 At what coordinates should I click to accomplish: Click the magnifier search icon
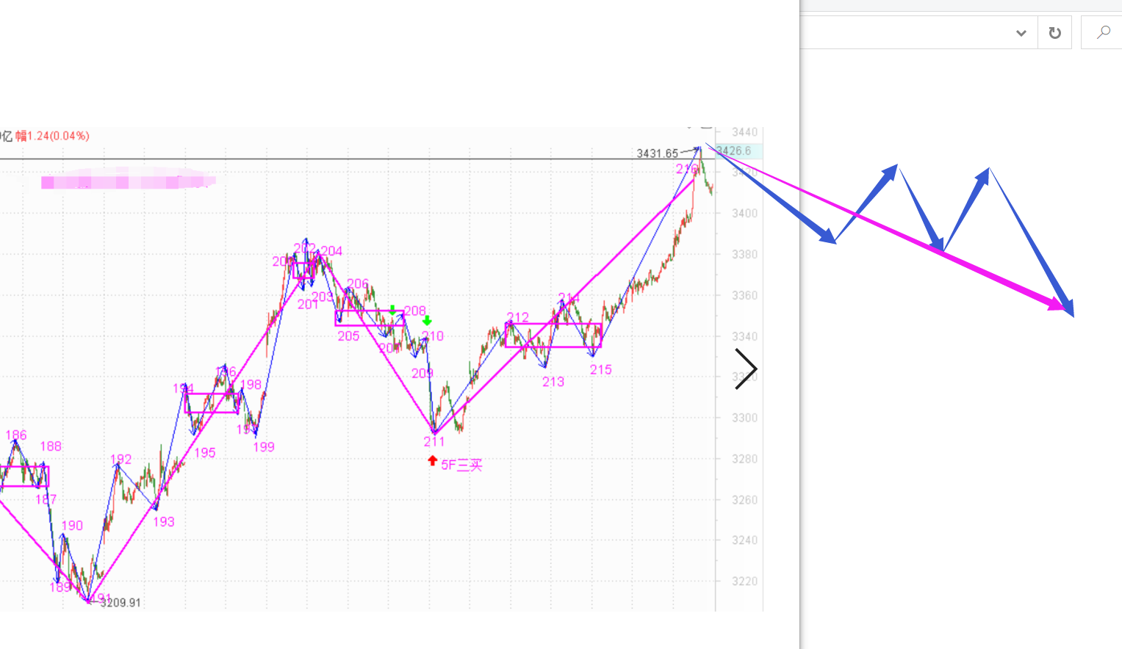(1103, 32)
